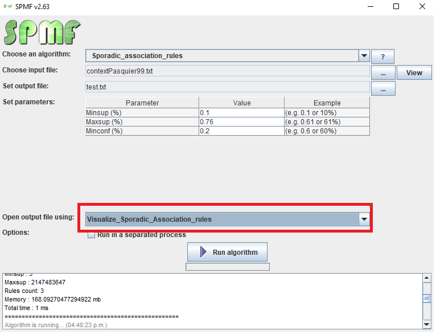
Task: Expand the Open output file using dropdown arrow
Action: pyautogui.click(x=364, y=219)
